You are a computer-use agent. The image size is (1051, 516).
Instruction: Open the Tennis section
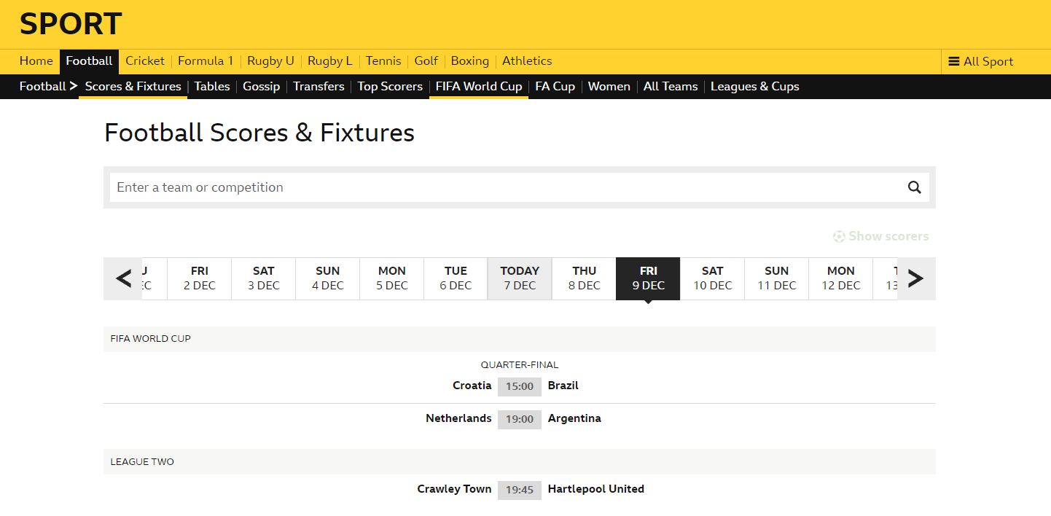pos(383,61)
